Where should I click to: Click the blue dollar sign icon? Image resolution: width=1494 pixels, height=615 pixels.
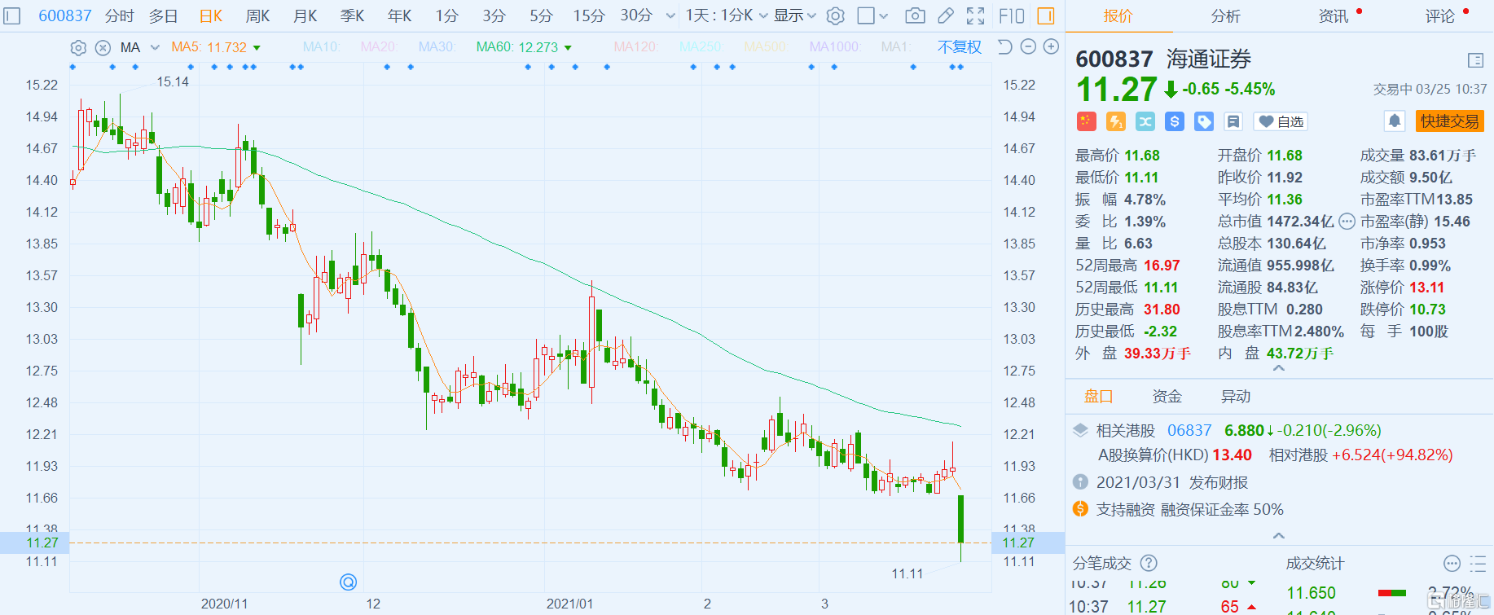[x=1174, y=121]
